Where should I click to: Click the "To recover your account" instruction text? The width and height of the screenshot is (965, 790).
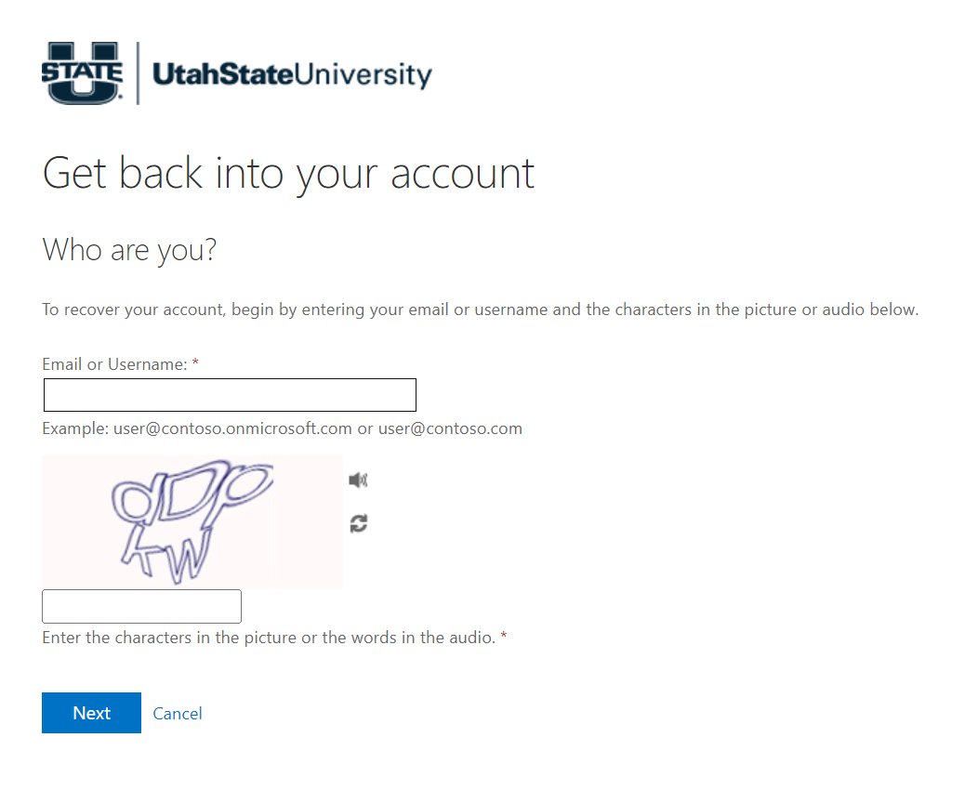pyautogui.click(x=480, y=309)
